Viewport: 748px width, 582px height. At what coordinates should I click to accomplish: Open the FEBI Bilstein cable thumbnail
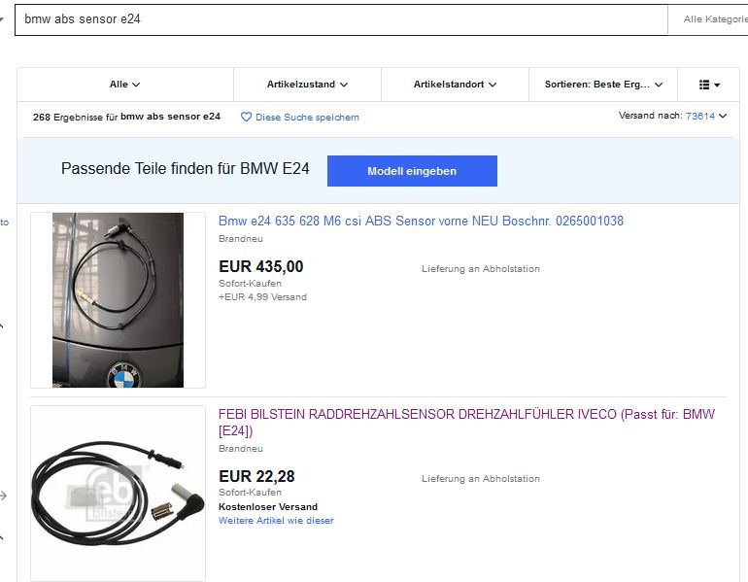[x=118, y=494]
